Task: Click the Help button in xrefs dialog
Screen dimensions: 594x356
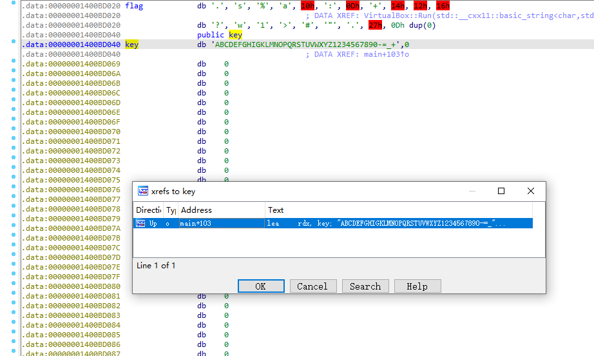Action: click(417, 286)
